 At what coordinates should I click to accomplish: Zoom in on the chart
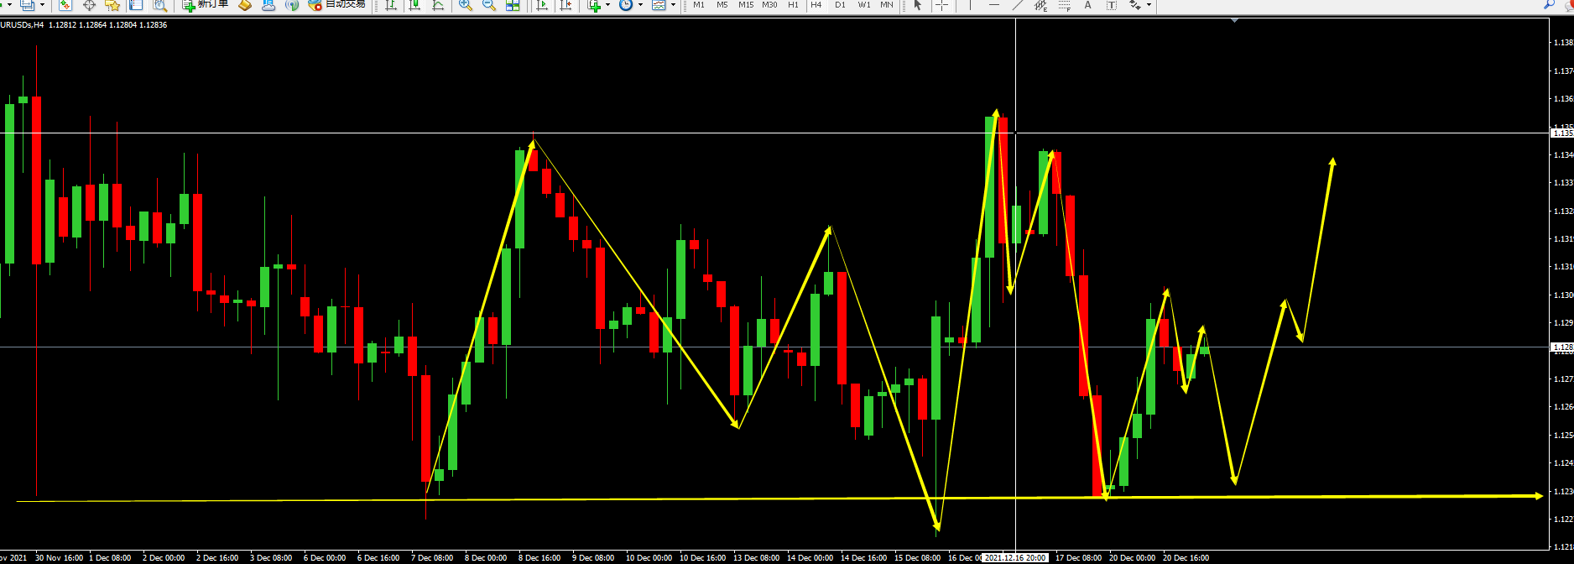tap(466, 5)
